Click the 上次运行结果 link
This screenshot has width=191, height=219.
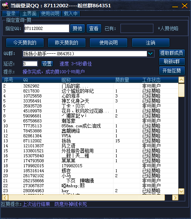click(x=36, y=204)
